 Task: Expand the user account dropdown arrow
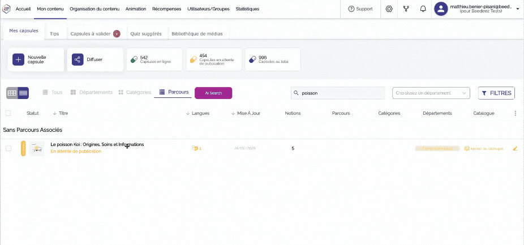tap(517, 9)
